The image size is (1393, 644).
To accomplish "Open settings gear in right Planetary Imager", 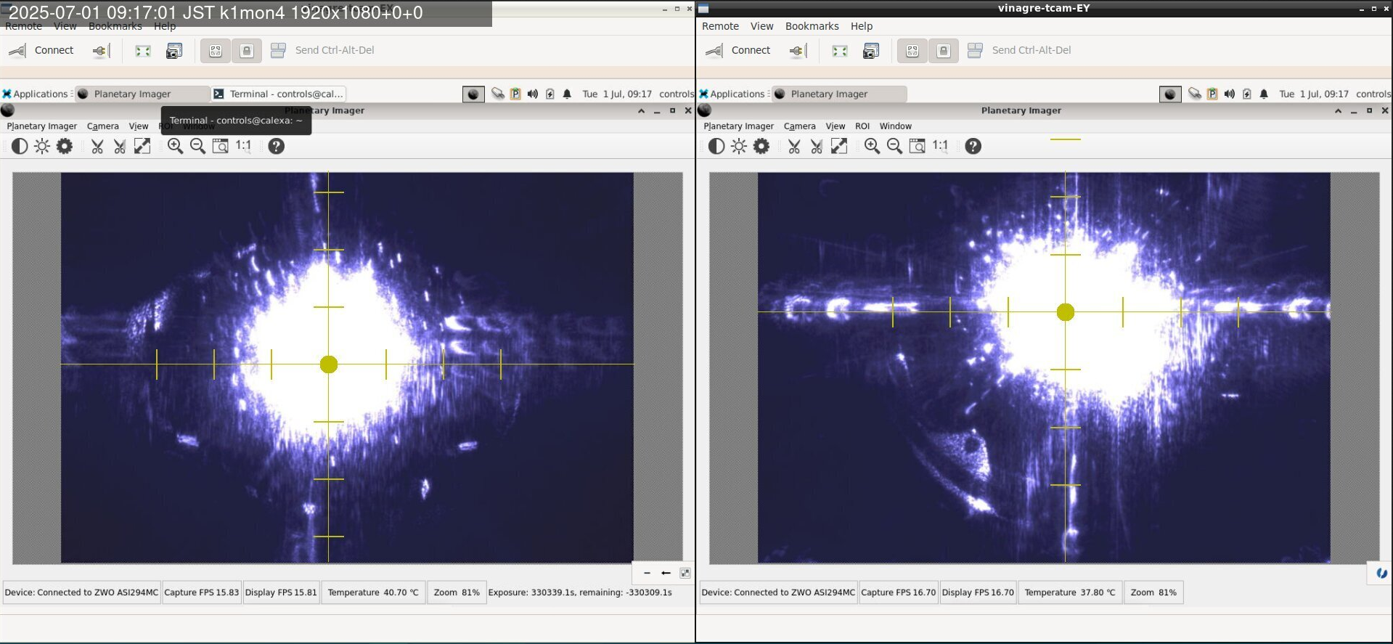I will pos(761,146).
